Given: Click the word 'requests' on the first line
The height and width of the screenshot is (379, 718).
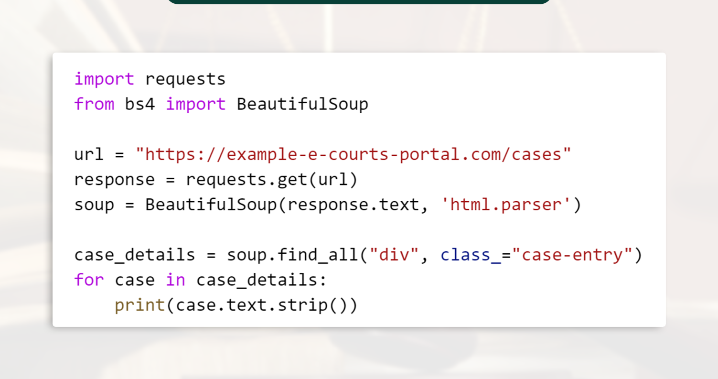Looking at the screenshot, I should coord(185,79).
